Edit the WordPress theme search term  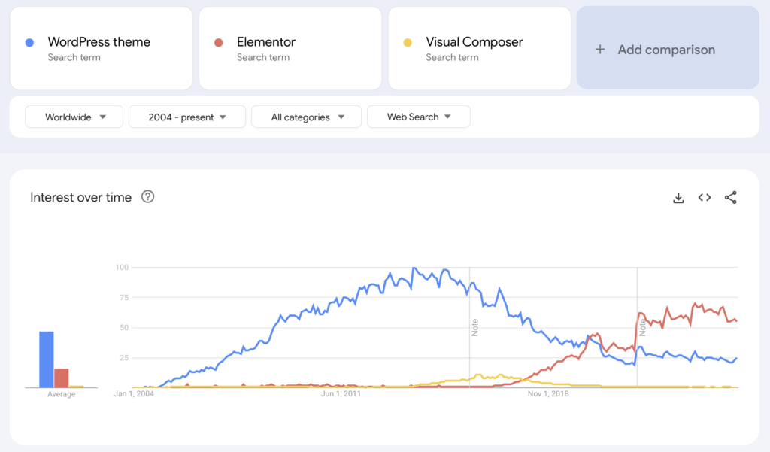click(99, 42)
